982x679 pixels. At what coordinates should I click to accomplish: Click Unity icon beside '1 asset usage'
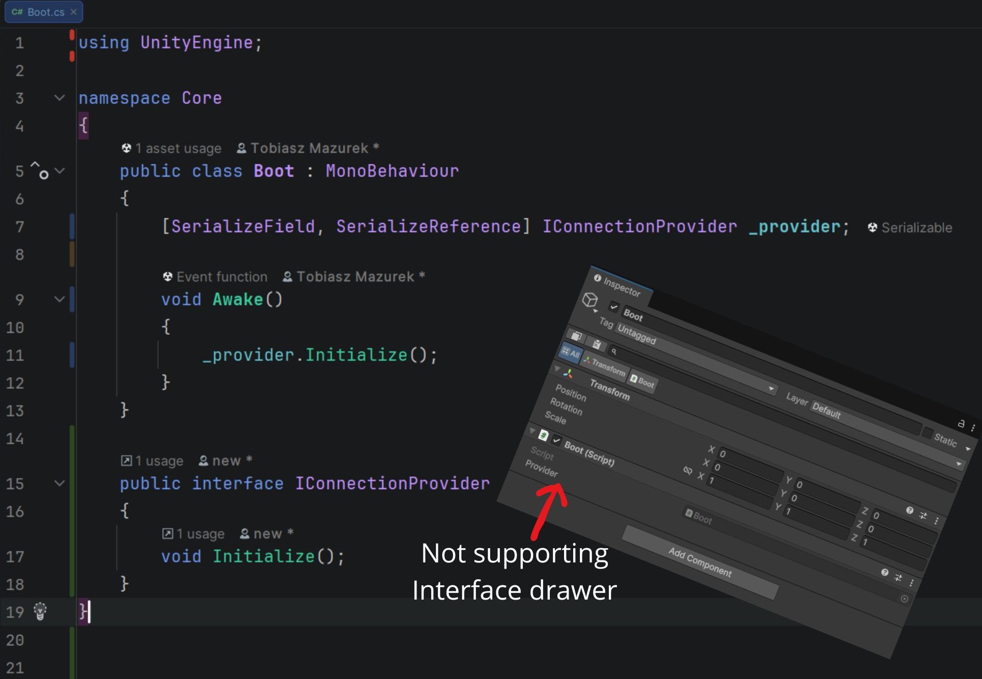coord(126,148)
